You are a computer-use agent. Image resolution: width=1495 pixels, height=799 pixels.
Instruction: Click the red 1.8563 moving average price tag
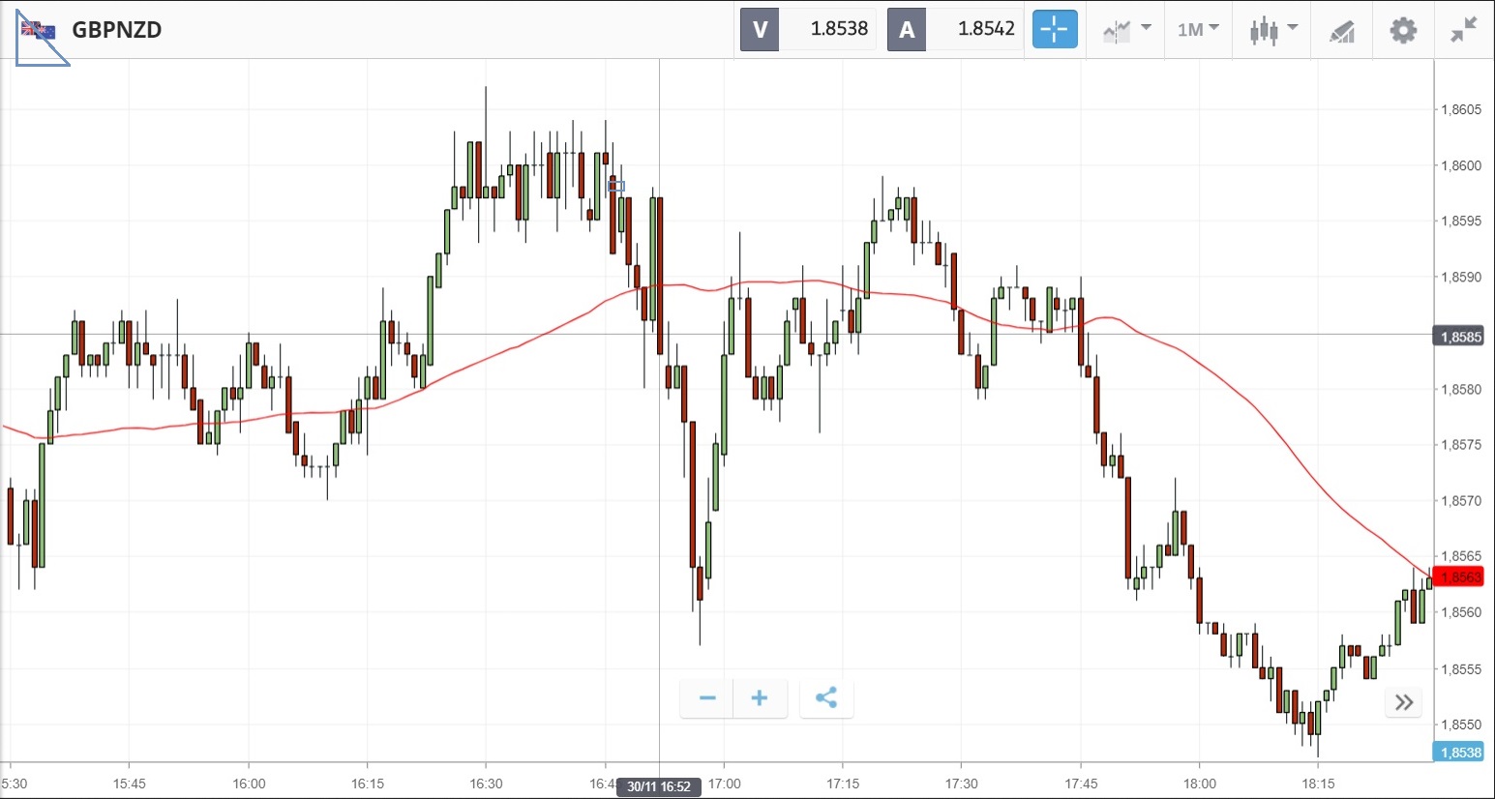(1458, 577)
